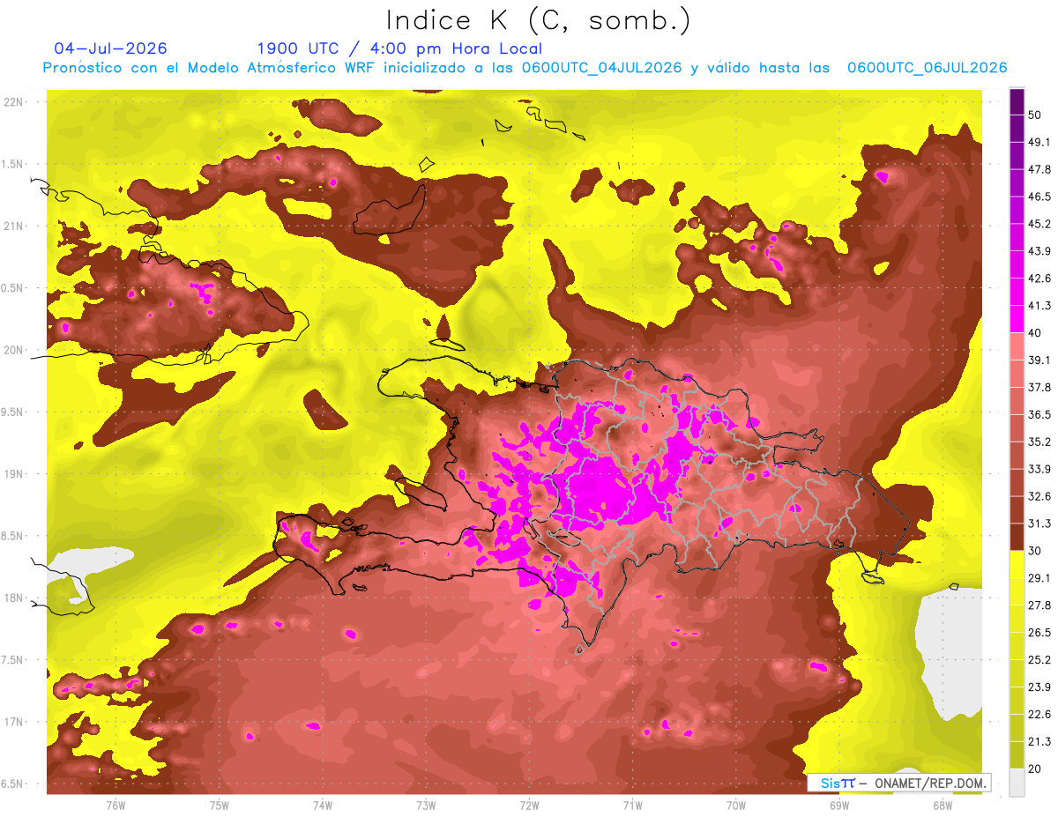Click the dark purple legend segment above 50
This screenshot has height=817, width=1058.
(1017, 102)
